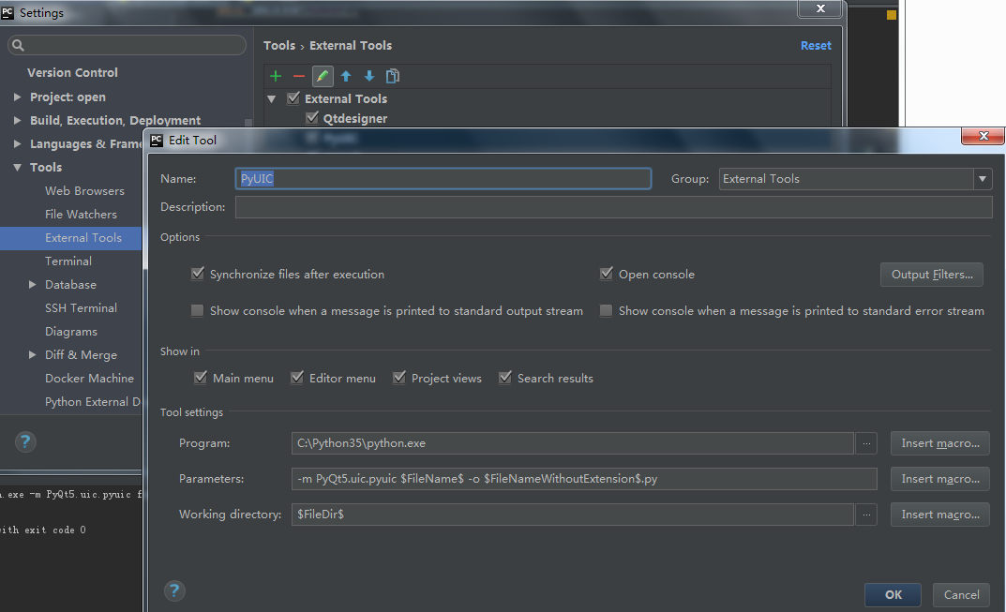Open help in the Edit Tool dialog

(x=173, y=590)
